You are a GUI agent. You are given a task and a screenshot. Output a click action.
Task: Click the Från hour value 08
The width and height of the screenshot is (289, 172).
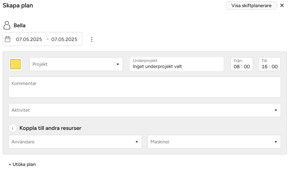[237, 66]
